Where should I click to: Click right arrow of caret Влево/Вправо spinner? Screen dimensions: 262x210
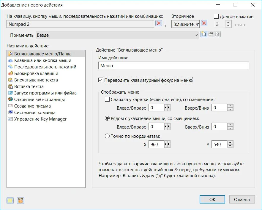[x=169, y=108]
